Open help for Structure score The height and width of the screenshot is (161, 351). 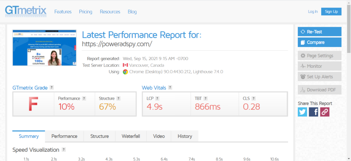tap(118, 98)
